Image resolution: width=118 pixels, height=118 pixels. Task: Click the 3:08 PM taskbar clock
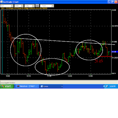[x=112, y=86]
